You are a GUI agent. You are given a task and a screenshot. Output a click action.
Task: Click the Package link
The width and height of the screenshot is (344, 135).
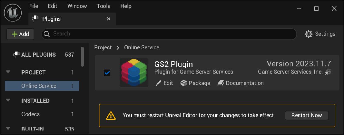200,83
